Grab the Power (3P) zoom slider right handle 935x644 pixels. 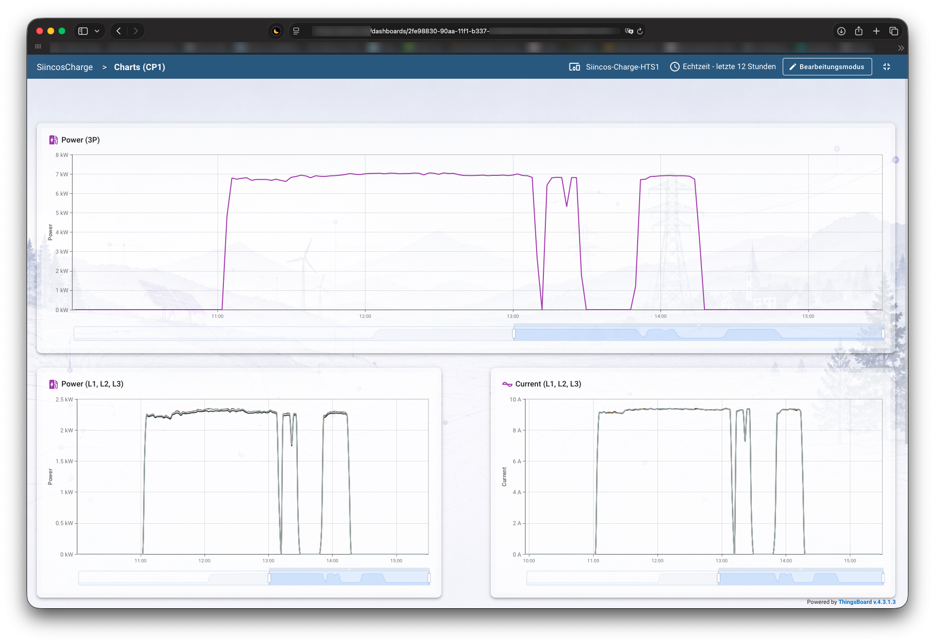point(883,333)
